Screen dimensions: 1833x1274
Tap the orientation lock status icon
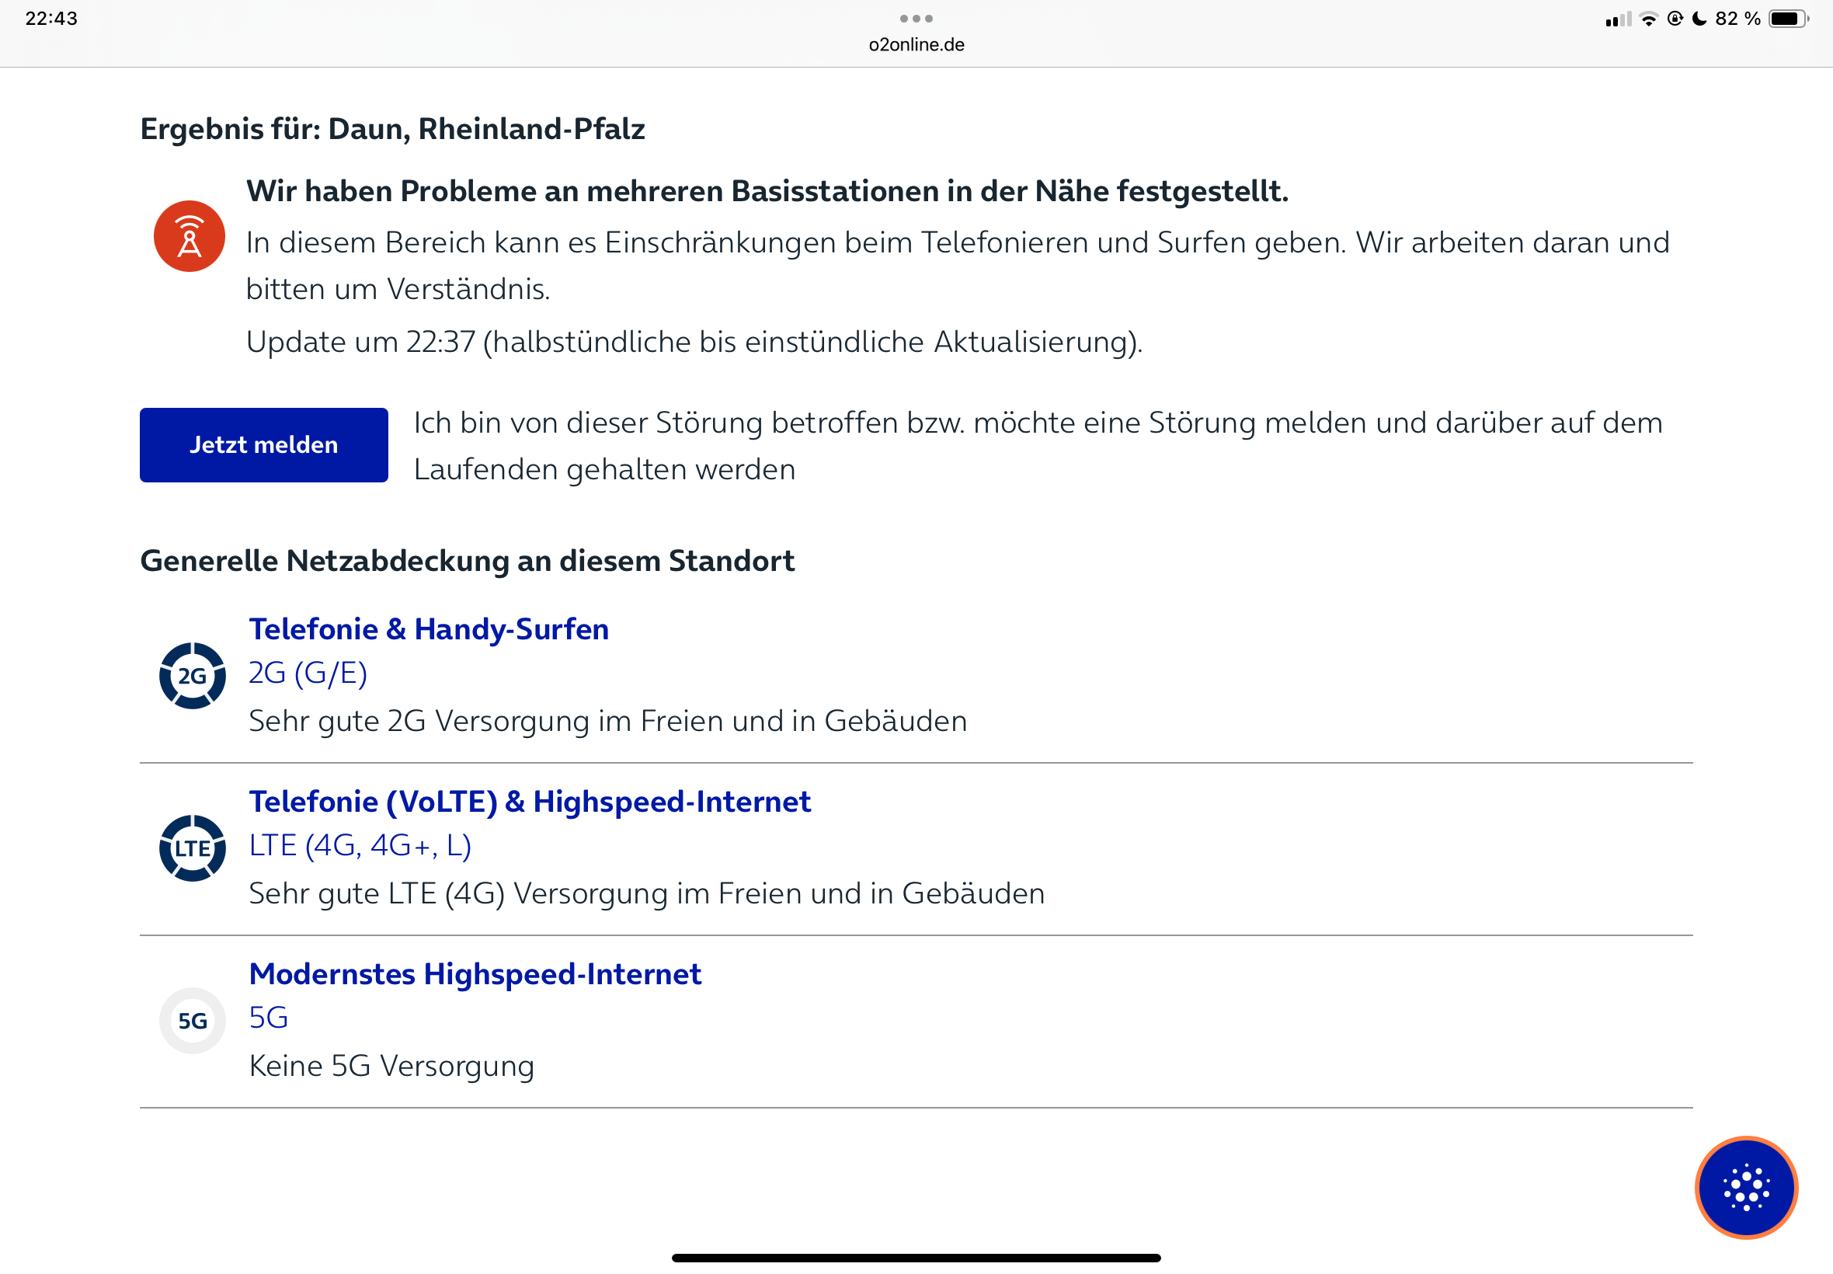(x=1675, y=19)
